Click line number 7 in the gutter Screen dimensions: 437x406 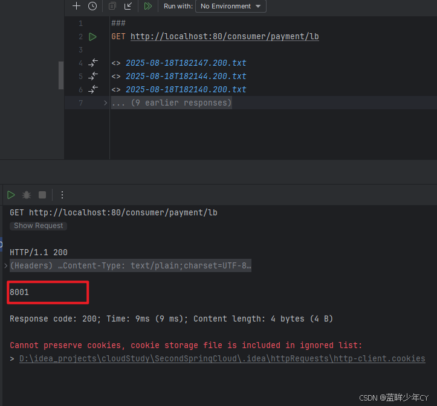coord(80,103)
